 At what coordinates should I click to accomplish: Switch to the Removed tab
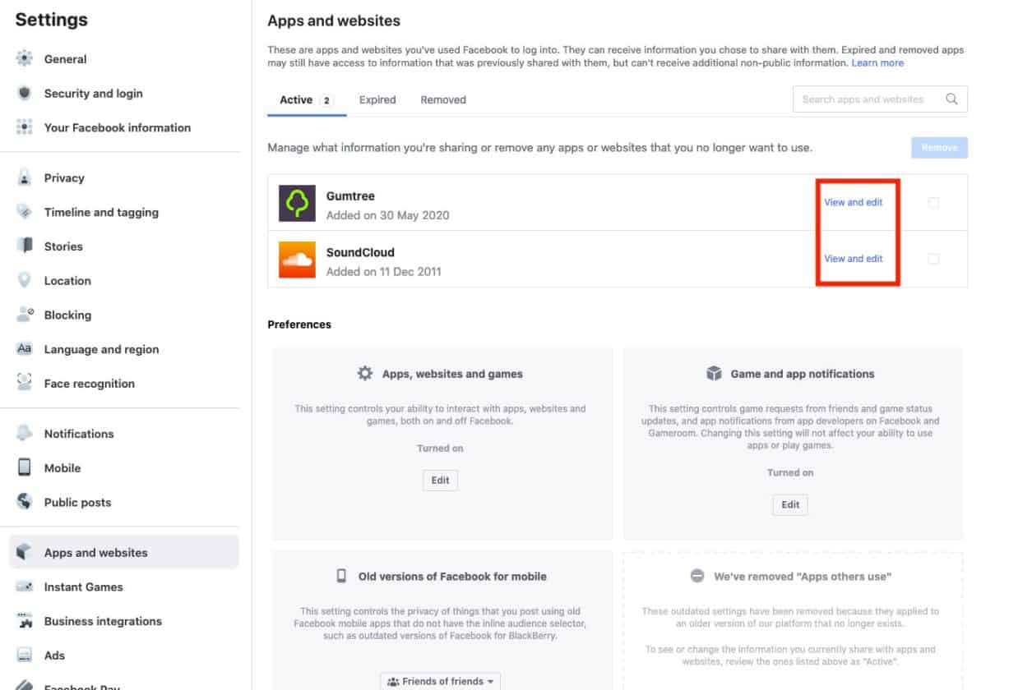(443, 100)
